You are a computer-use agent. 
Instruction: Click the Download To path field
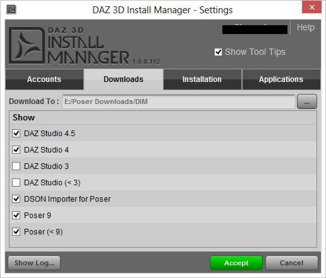click(x=179, y=101)
